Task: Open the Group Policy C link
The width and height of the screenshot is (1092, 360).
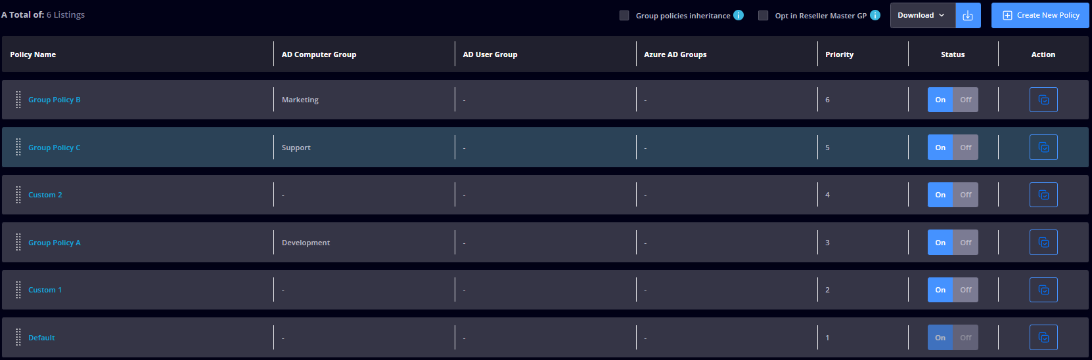Action: point(54,148)
